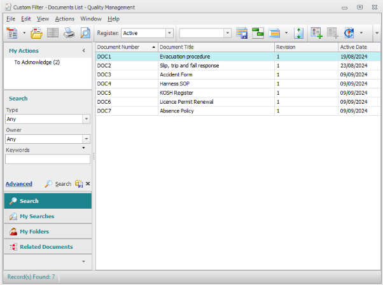Select Slip, trip and fall response row
The image size is (383, 285).
238,66
